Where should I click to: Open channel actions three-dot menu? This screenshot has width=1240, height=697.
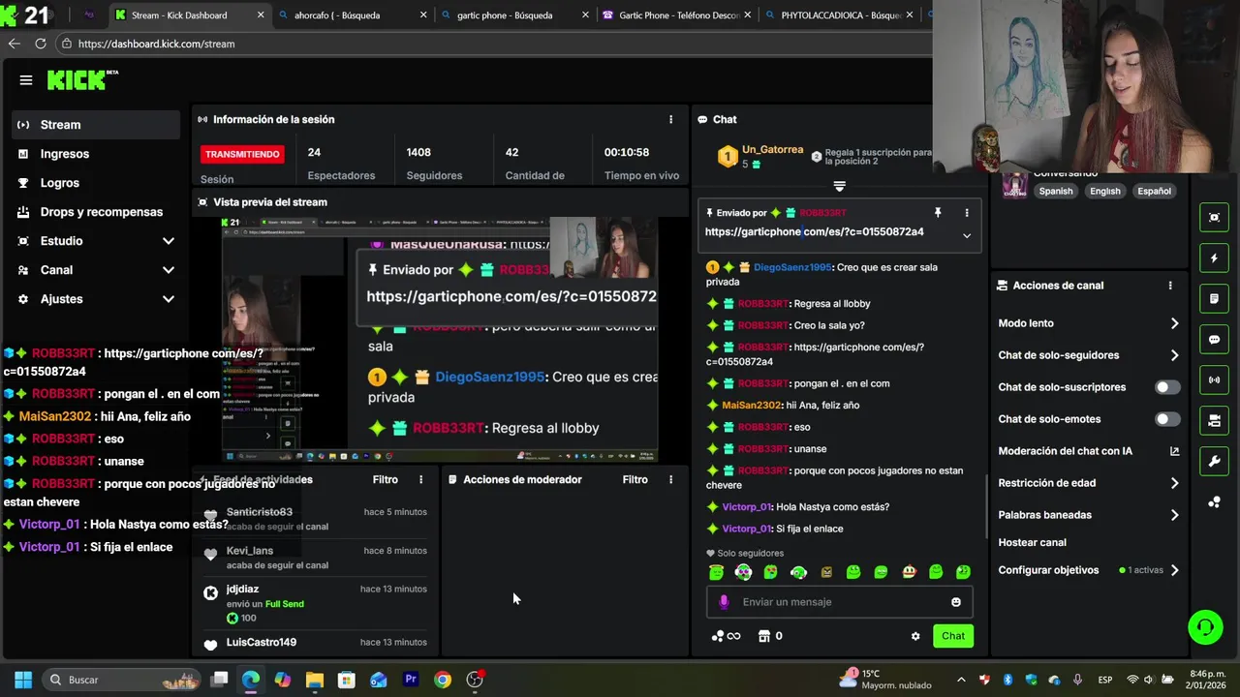click(1170, 286)
